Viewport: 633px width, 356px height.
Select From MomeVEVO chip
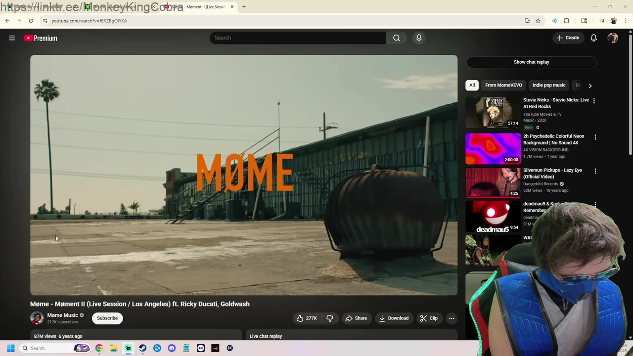[503, 86]
